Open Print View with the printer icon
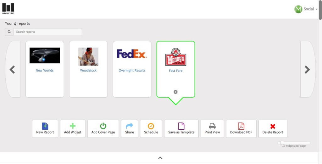 click(x=212, y=126)
